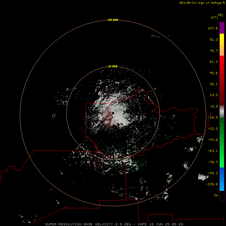Click the NEXLAB-College of DuPage watermark text

tap(200, 3)
